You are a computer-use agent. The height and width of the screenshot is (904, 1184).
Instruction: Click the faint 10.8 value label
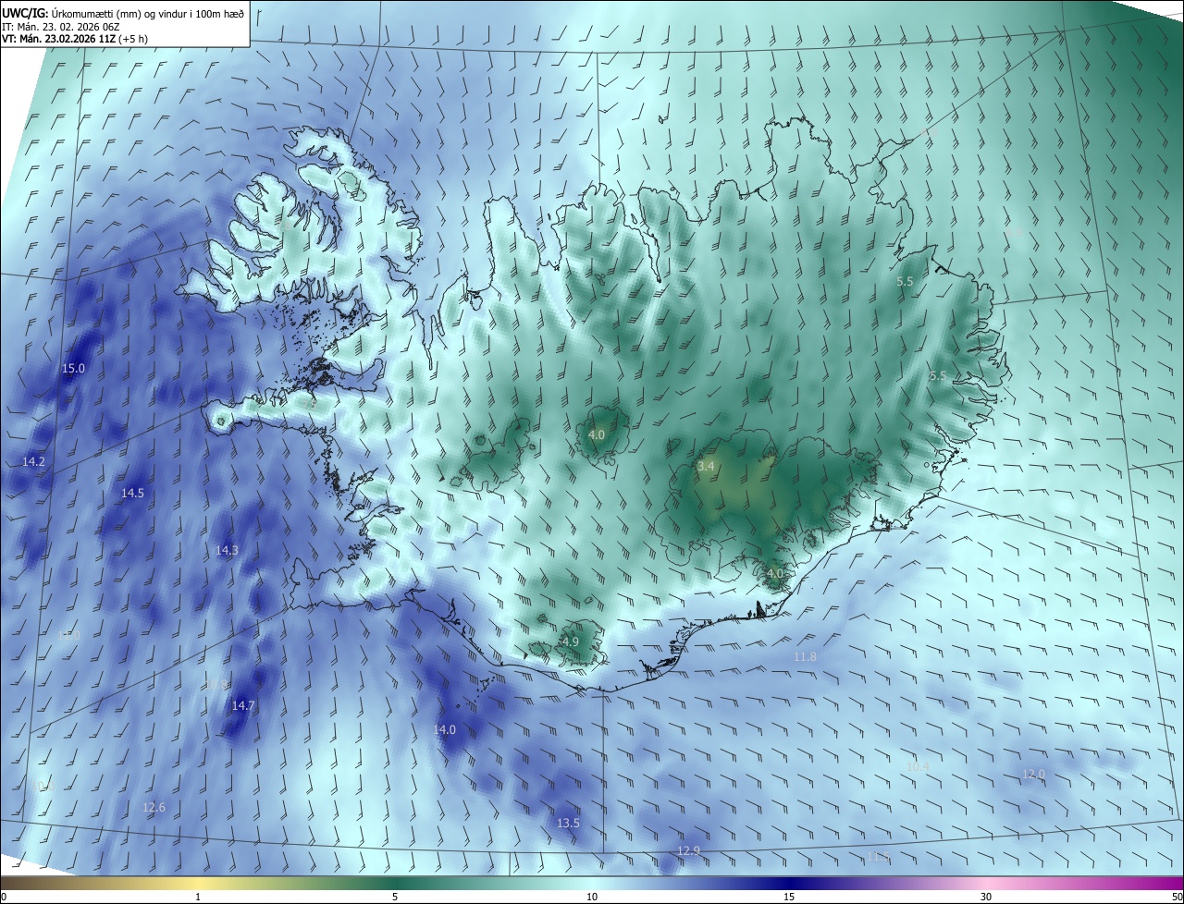pos(216,684)
